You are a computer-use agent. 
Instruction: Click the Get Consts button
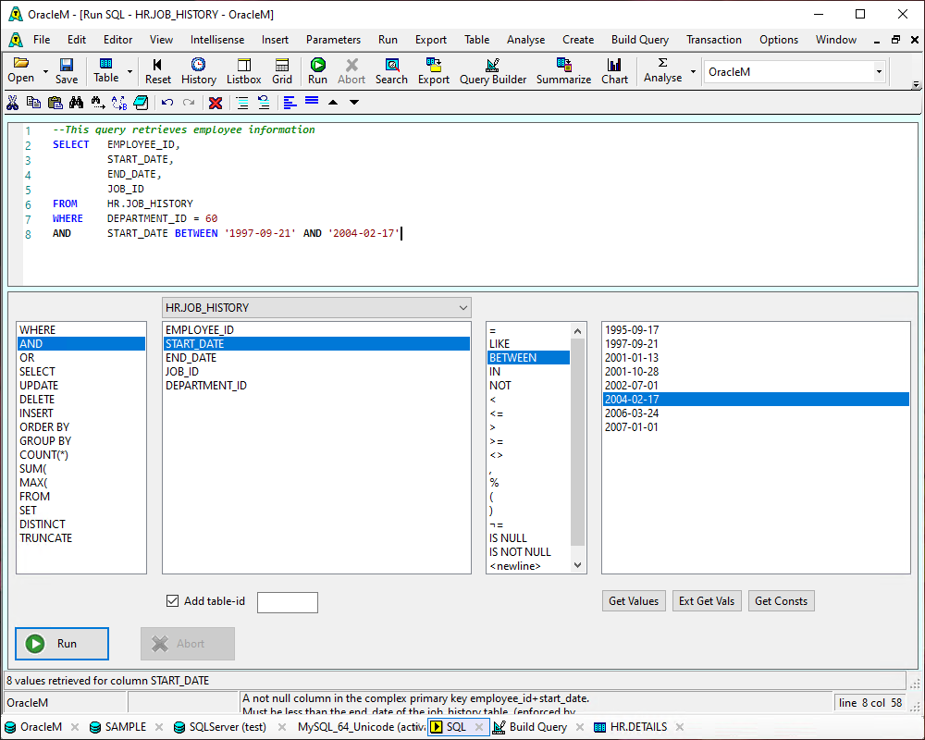click(781, 600)
